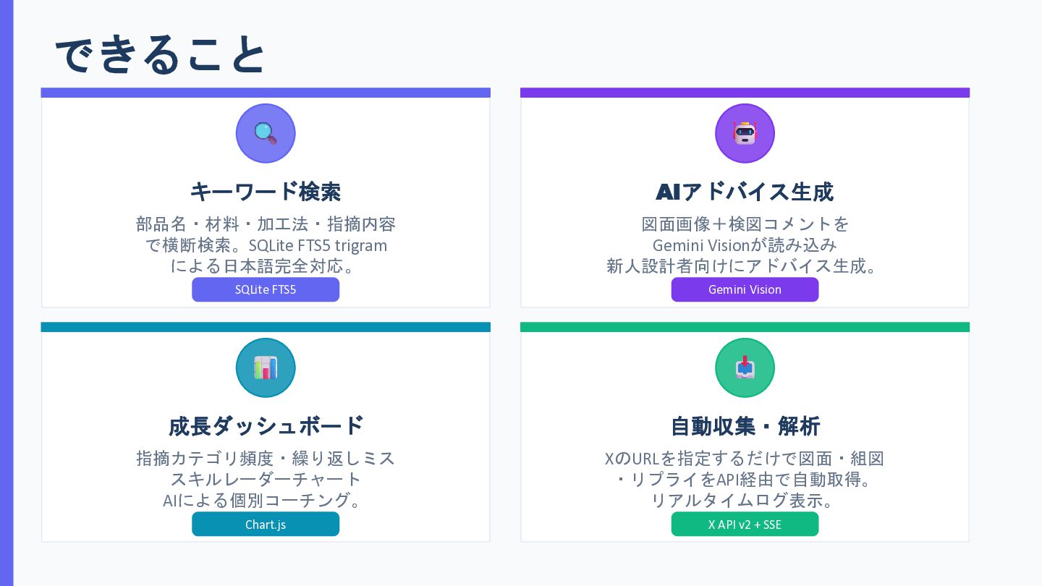Click the Gemini Vision advice description text

coord(745,245)
